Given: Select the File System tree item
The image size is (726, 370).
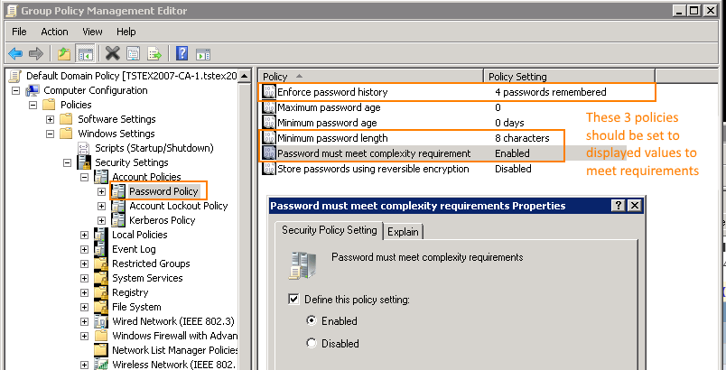Looking at the screenshot, I should [x=136, y=307].
